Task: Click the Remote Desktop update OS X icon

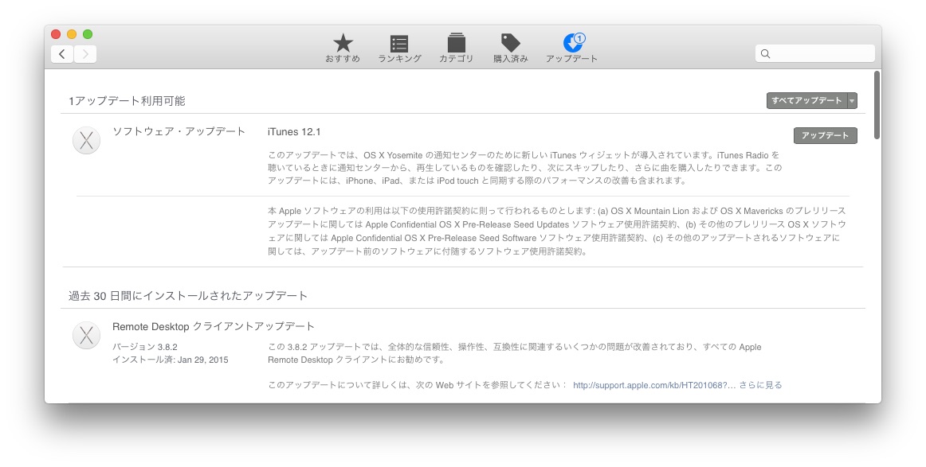Action: [x=86, y=335]
